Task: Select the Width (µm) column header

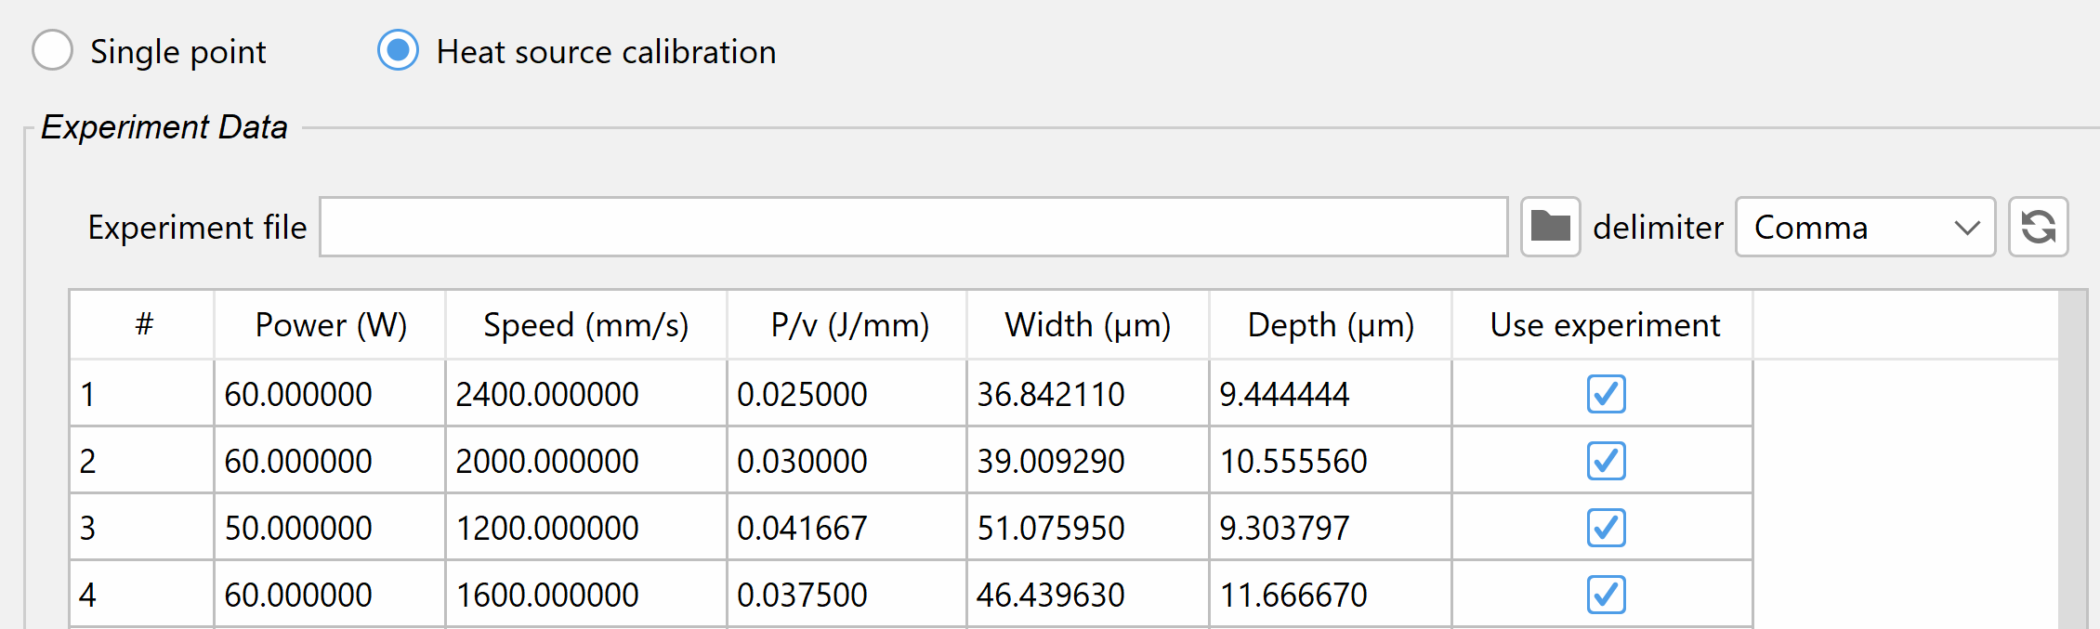Action: click(x=1087, y=325)
